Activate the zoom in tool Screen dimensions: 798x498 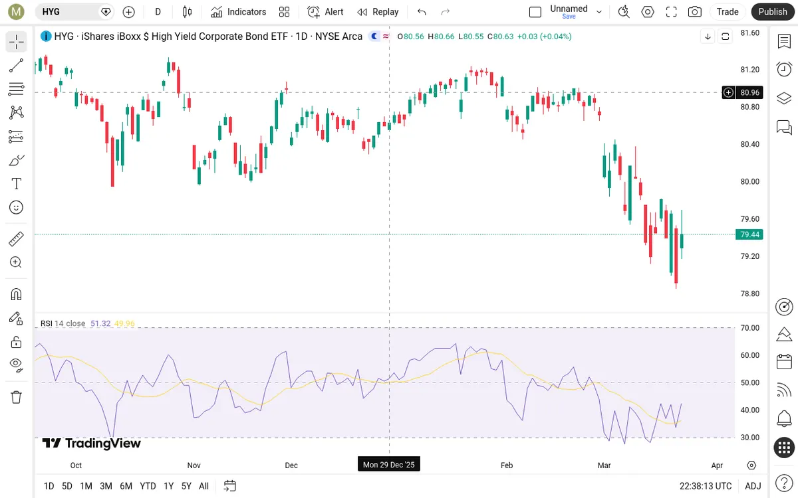[x=17, y=262]
